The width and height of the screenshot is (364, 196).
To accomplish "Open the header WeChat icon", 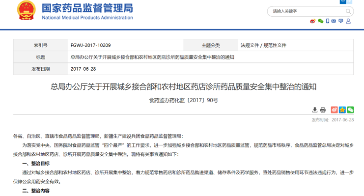I will click(321, 21).
